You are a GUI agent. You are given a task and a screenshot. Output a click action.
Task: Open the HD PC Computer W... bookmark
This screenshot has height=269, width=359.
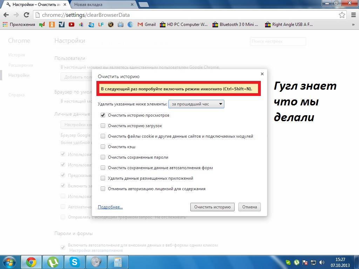[x=184, y=25]
